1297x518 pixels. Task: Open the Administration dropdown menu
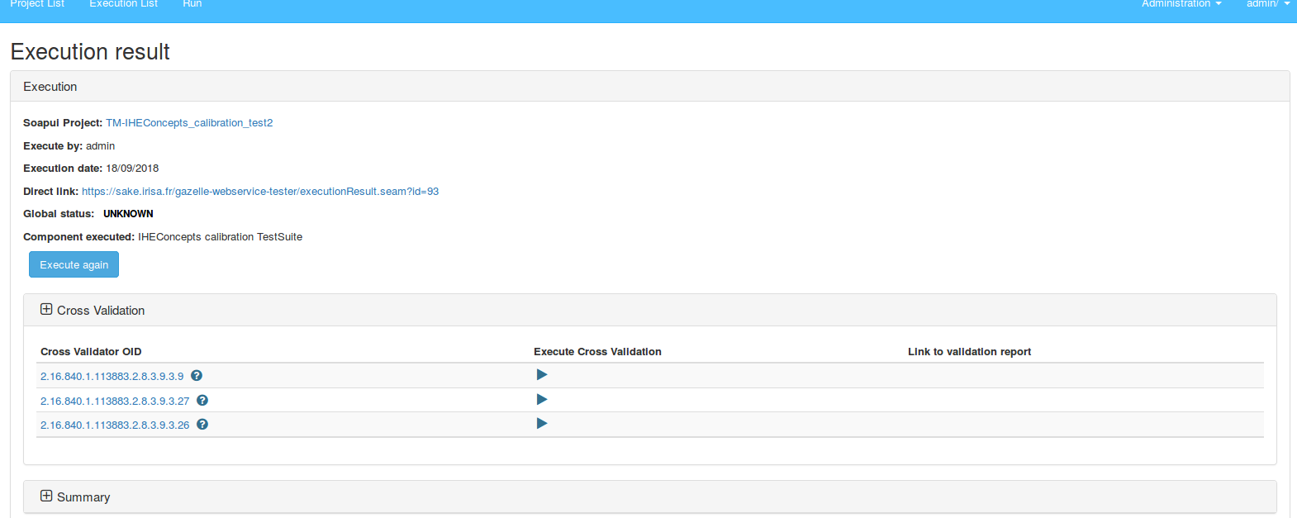[x=1181, y=4]
